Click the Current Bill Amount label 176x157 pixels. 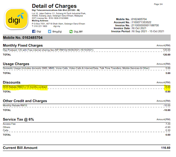(x=20, y=148)
